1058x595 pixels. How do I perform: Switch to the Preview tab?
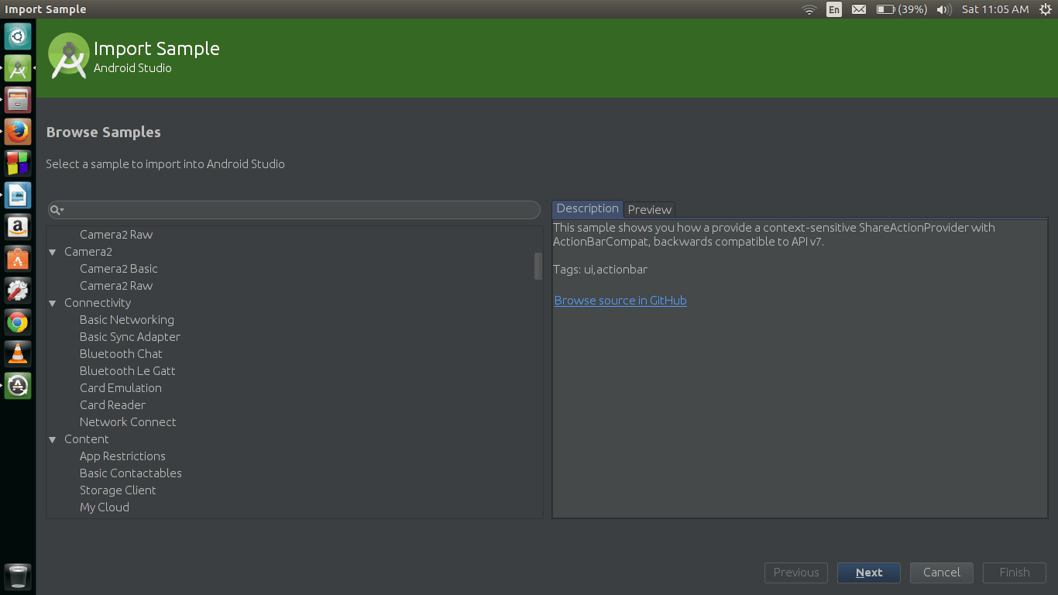[x=649, y=209]
